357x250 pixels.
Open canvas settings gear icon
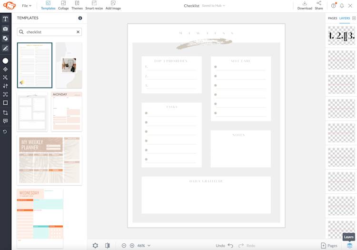(x=95, y=245)
